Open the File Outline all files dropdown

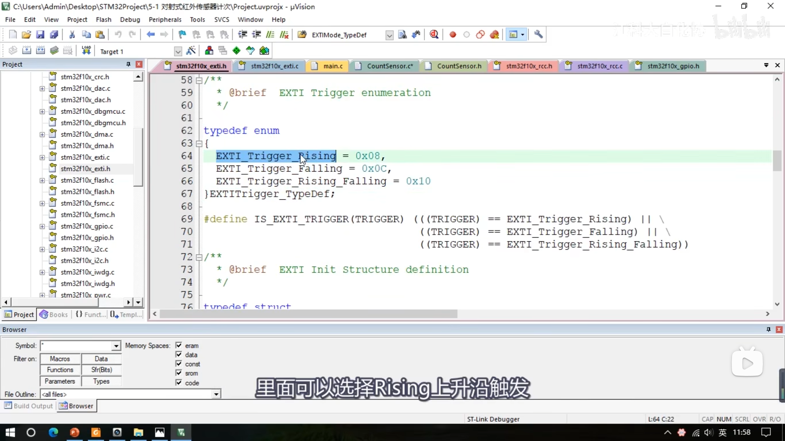(216, 394)
